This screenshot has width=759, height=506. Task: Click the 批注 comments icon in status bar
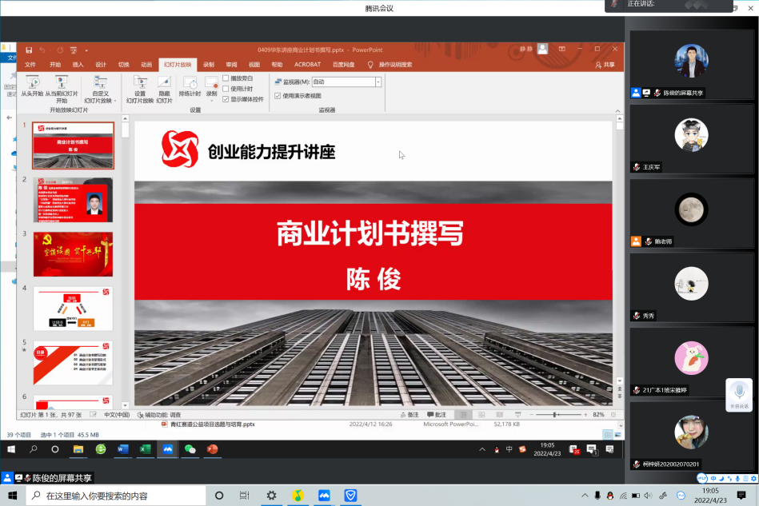point(437,415)
